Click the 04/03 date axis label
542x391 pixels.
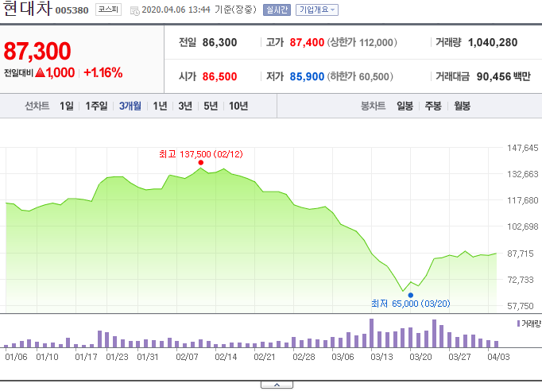click(x=498, y=357)
